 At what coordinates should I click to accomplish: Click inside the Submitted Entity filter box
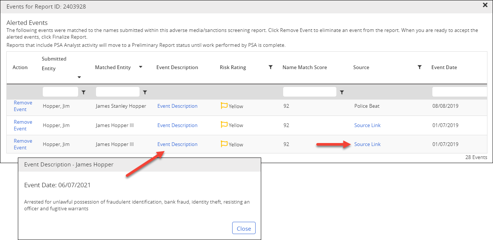60,92
